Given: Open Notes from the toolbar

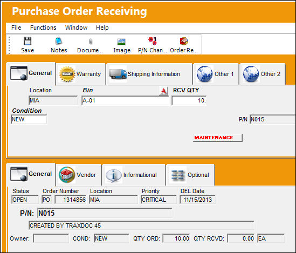Looking at the screenshot, I should 59,45.
